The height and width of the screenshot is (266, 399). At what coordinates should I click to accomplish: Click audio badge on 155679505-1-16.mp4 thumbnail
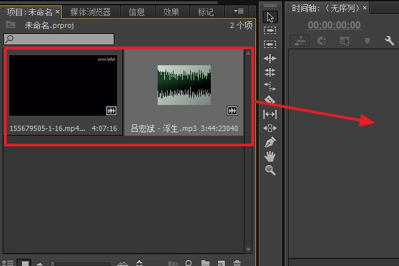111,111
